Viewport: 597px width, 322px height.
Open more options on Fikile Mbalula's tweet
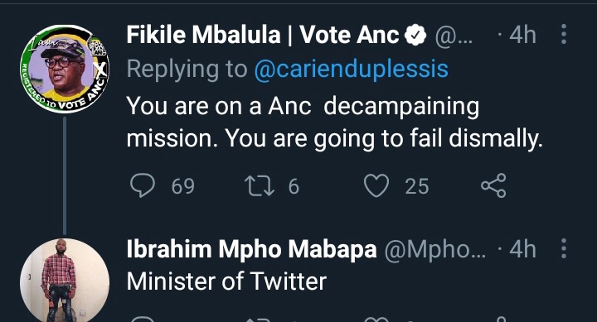[564, 34]
